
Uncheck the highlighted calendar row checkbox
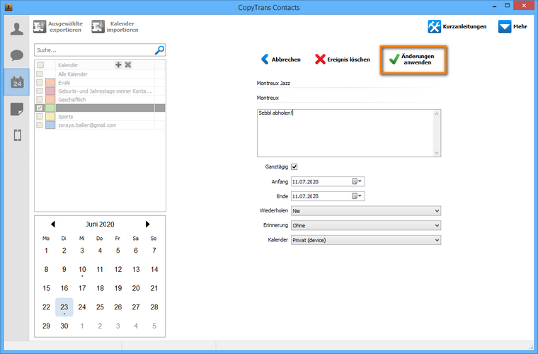[40, 108]
